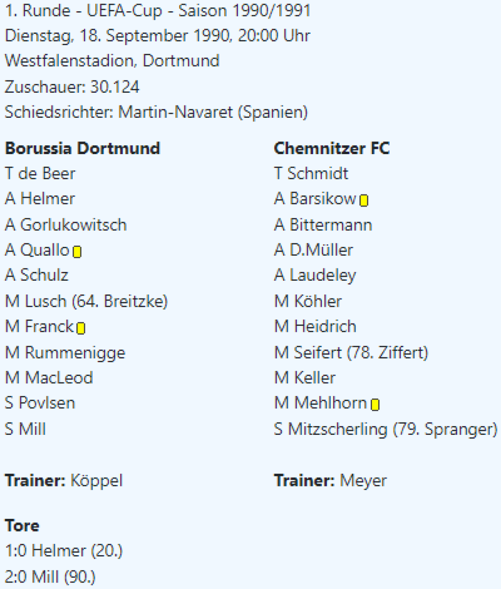Click the Westfalenstadion, Dortmund venue line

[x=112, y=61]
